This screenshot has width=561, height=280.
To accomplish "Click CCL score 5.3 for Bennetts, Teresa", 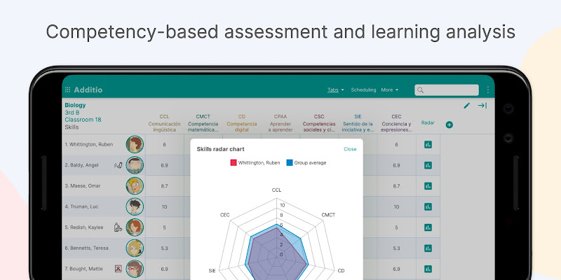I will coord(164,248).
